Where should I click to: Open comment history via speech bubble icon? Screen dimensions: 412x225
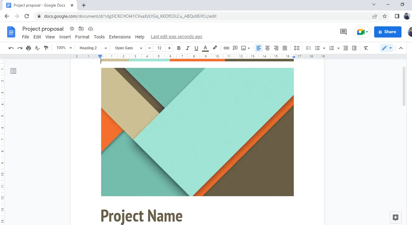coord(343,32)
